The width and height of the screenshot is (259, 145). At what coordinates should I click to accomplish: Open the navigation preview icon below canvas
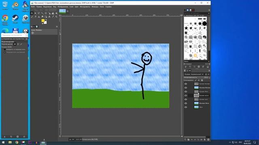pos(182,136)
